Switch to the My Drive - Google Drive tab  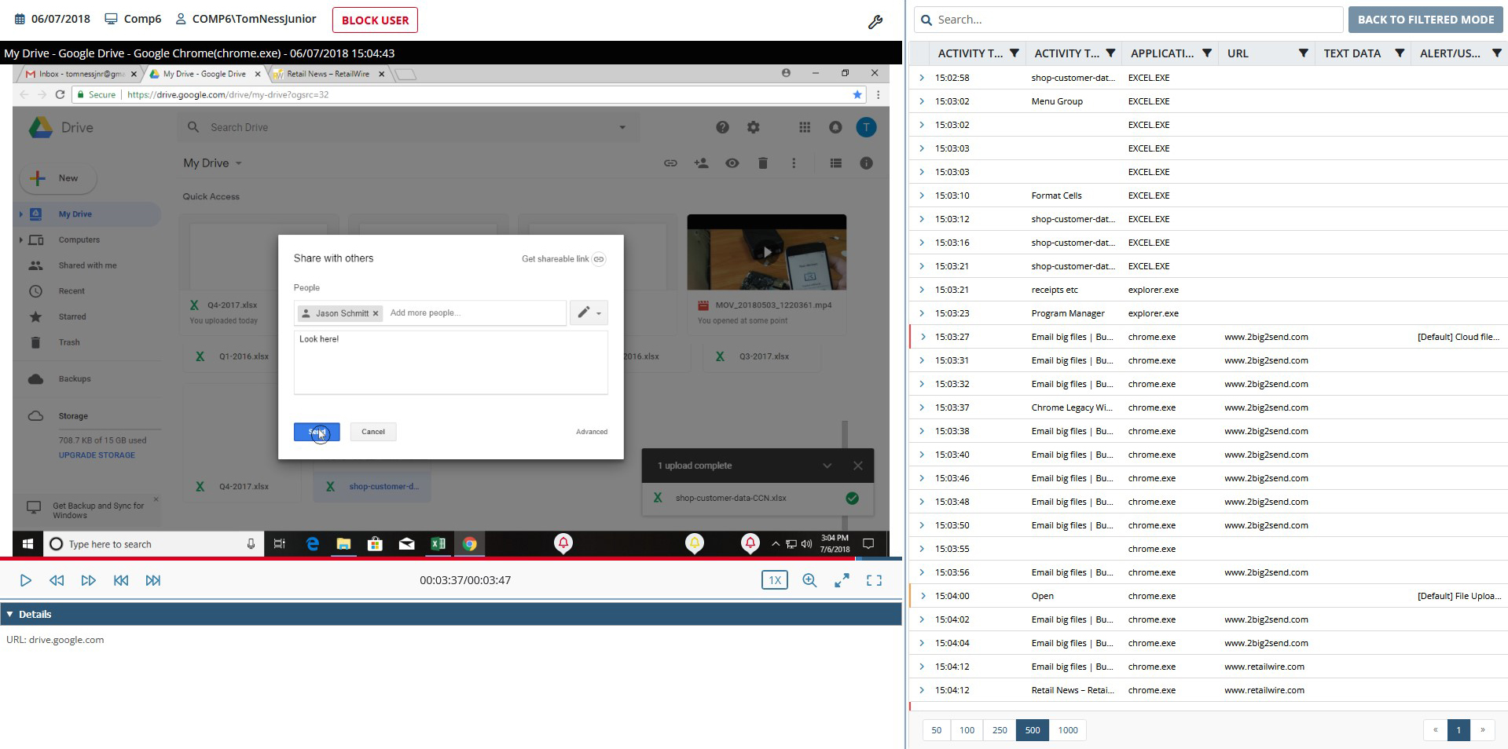coord(204,74)
